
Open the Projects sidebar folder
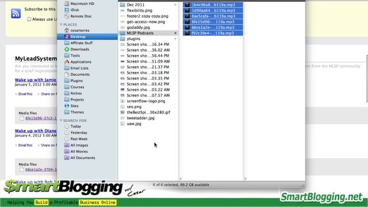click(x=77, y=99)
